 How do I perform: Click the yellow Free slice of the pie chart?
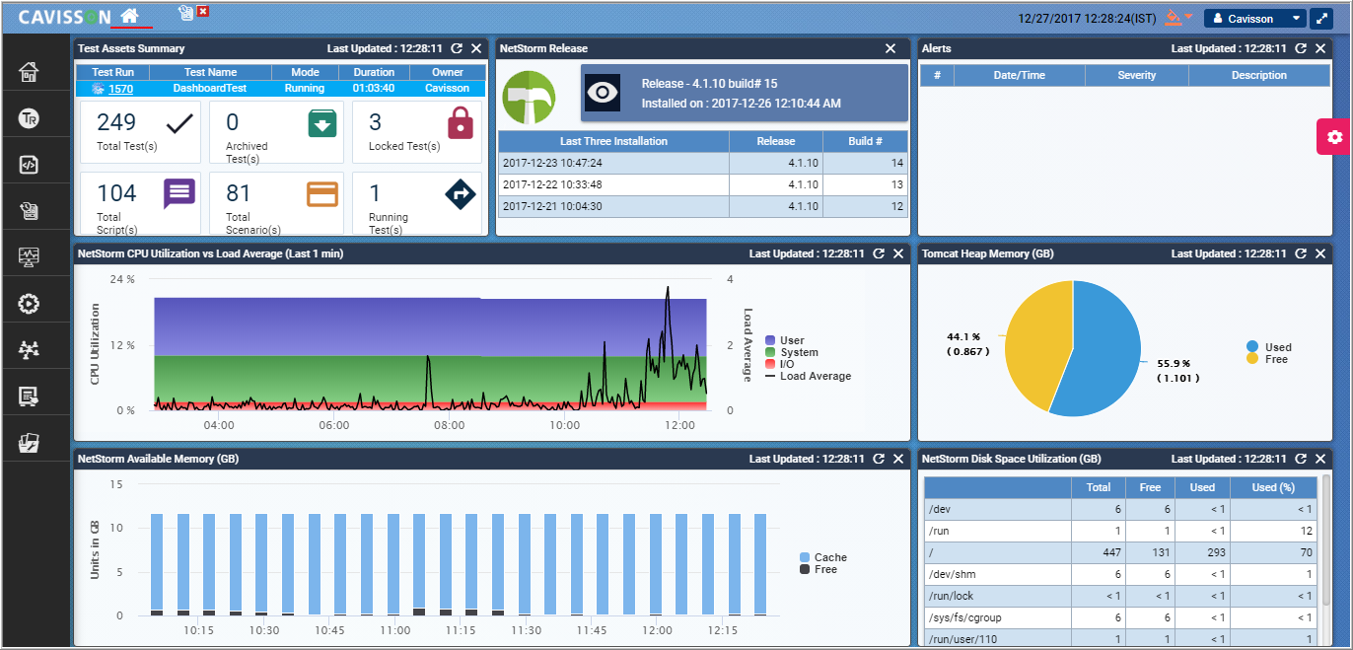click(1035, 340)
